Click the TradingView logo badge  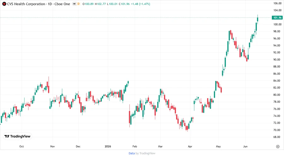click(17, 137)
